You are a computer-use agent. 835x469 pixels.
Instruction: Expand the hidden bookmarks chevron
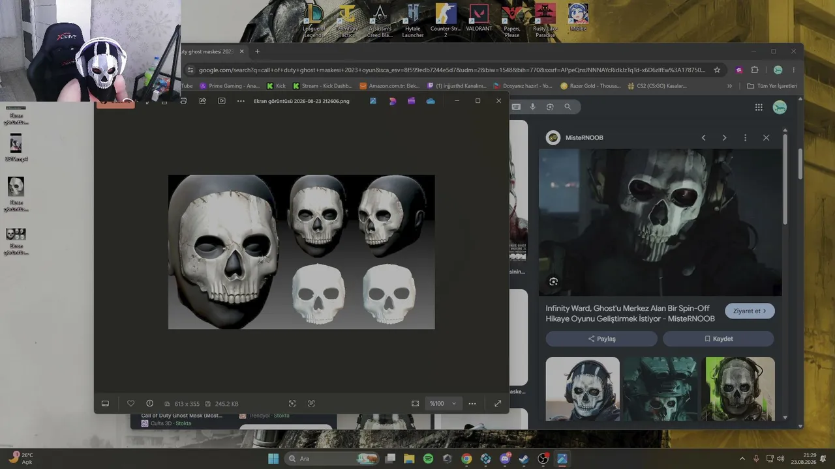tap(729, 86)
